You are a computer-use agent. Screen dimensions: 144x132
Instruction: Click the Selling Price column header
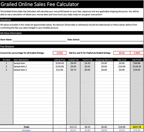[x=60, y=60]
